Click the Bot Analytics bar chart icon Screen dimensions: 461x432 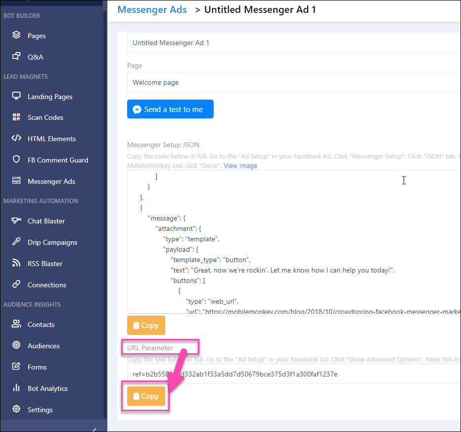pyautogui.click(x=16, y=388)
